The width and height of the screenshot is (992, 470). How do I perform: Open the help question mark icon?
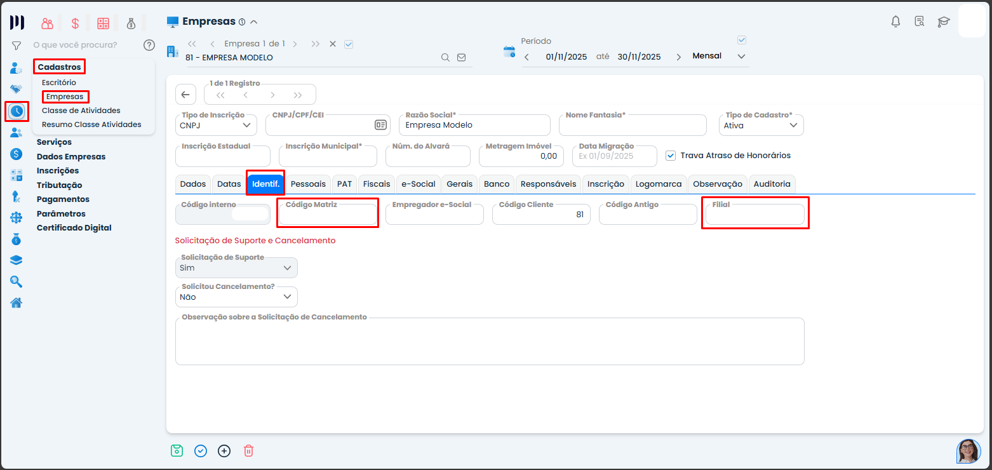(149, 45)
